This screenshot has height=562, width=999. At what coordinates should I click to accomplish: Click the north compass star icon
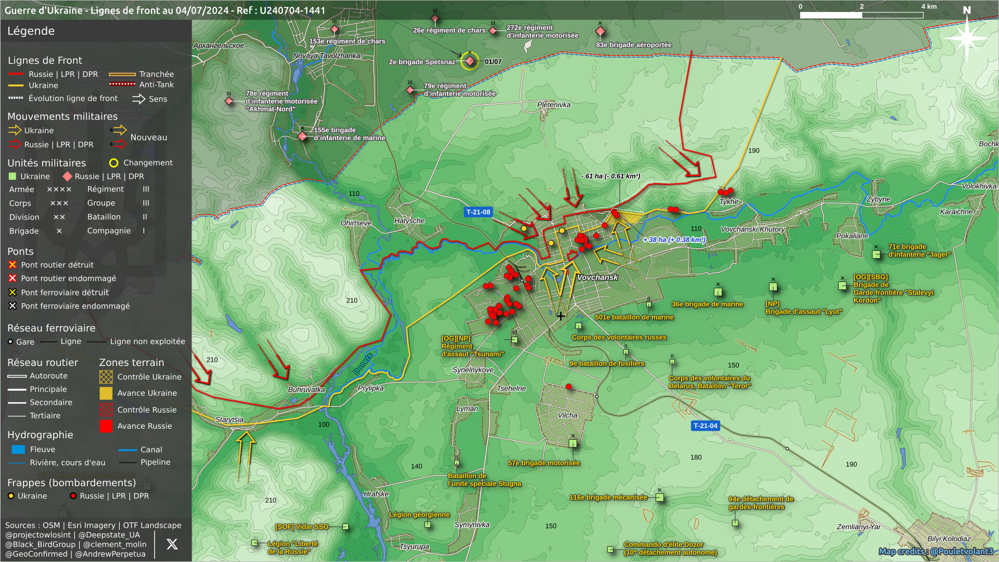(x=966, y=39)
